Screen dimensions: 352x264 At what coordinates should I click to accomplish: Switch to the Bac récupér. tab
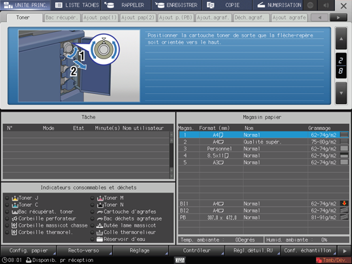click(x=62, y=18)
